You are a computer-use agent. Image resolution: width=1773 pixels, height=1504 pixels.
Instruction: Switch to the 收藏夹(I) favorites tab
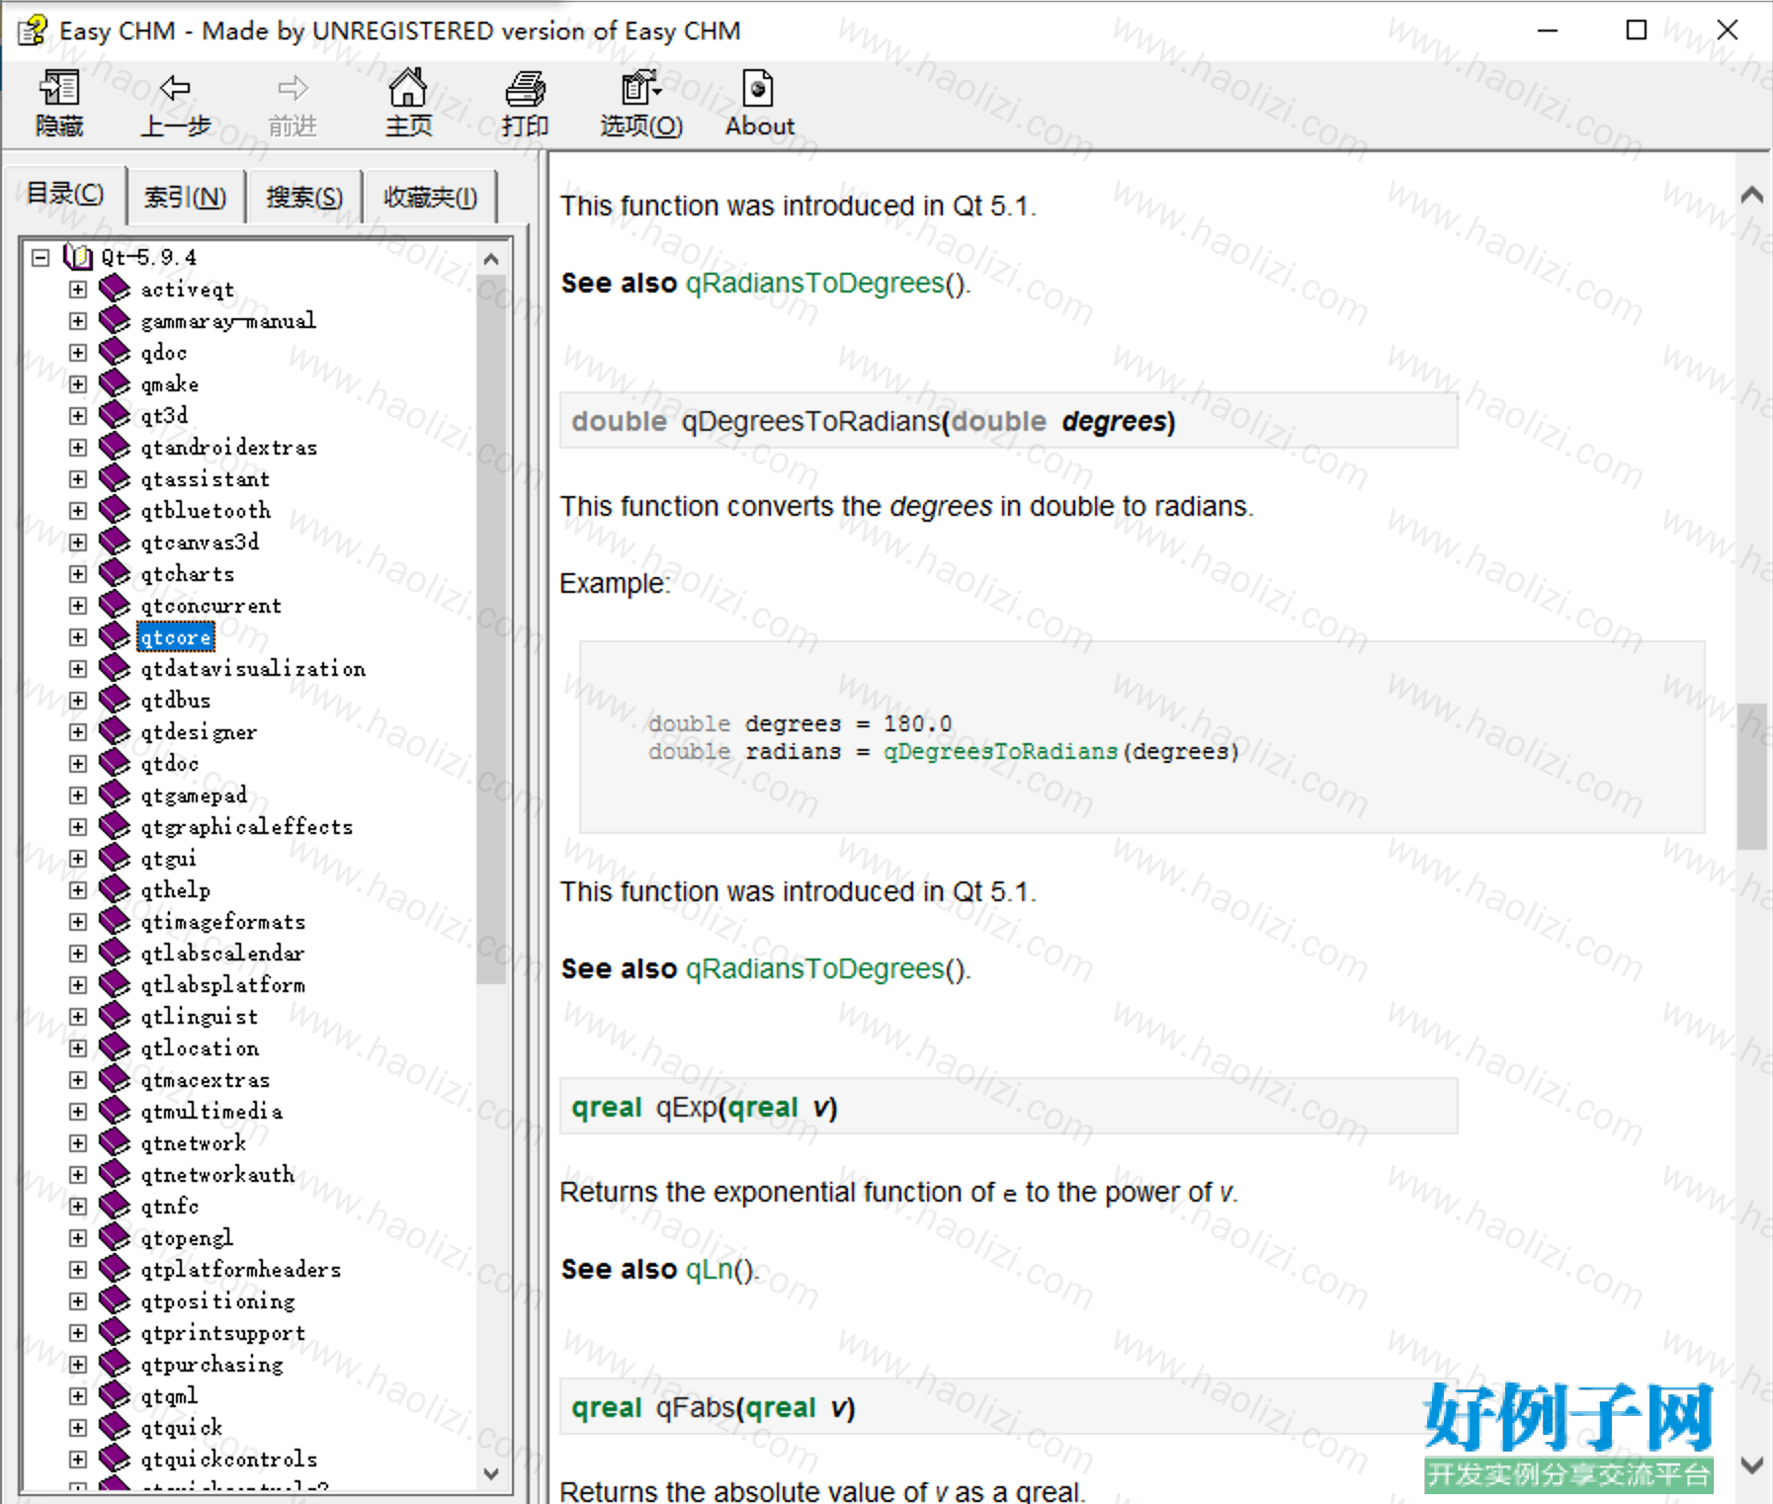(x=430, y=198)
